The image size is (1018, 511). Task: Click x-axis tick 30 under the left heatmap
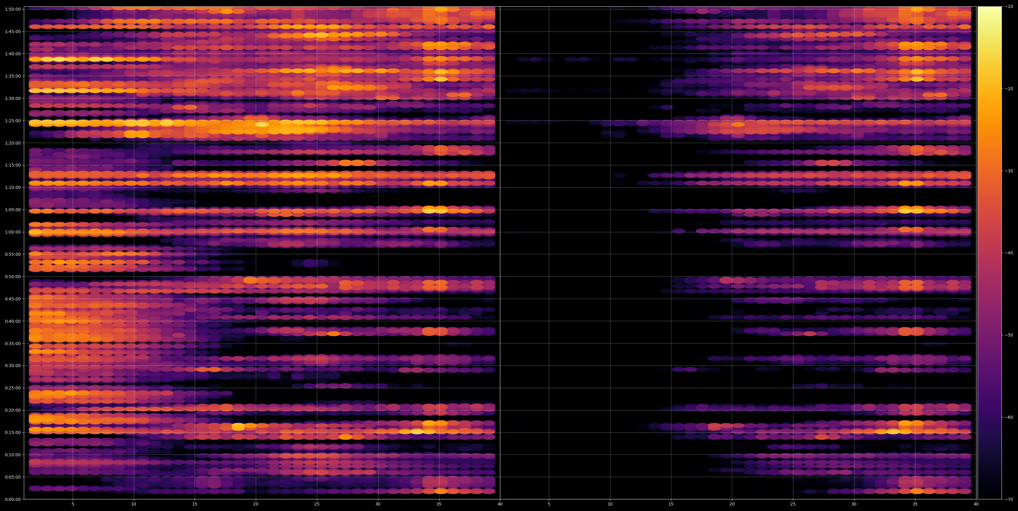pos(378,504)
